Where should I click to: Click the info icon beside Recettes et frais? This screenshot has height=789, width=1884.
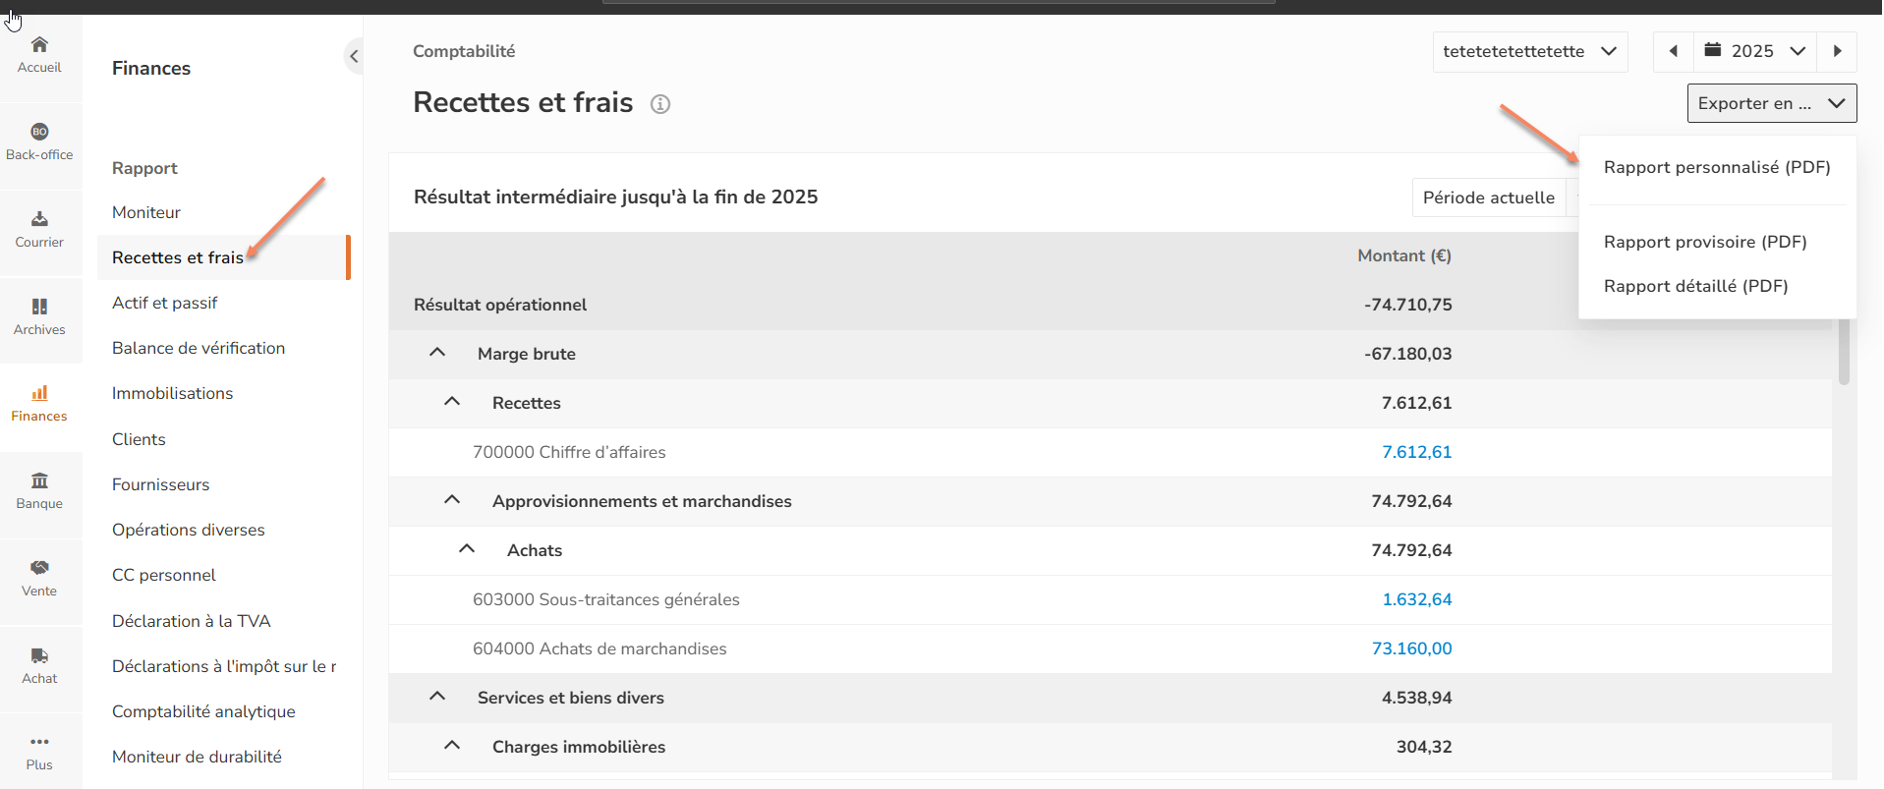click(x=660, y=104)
